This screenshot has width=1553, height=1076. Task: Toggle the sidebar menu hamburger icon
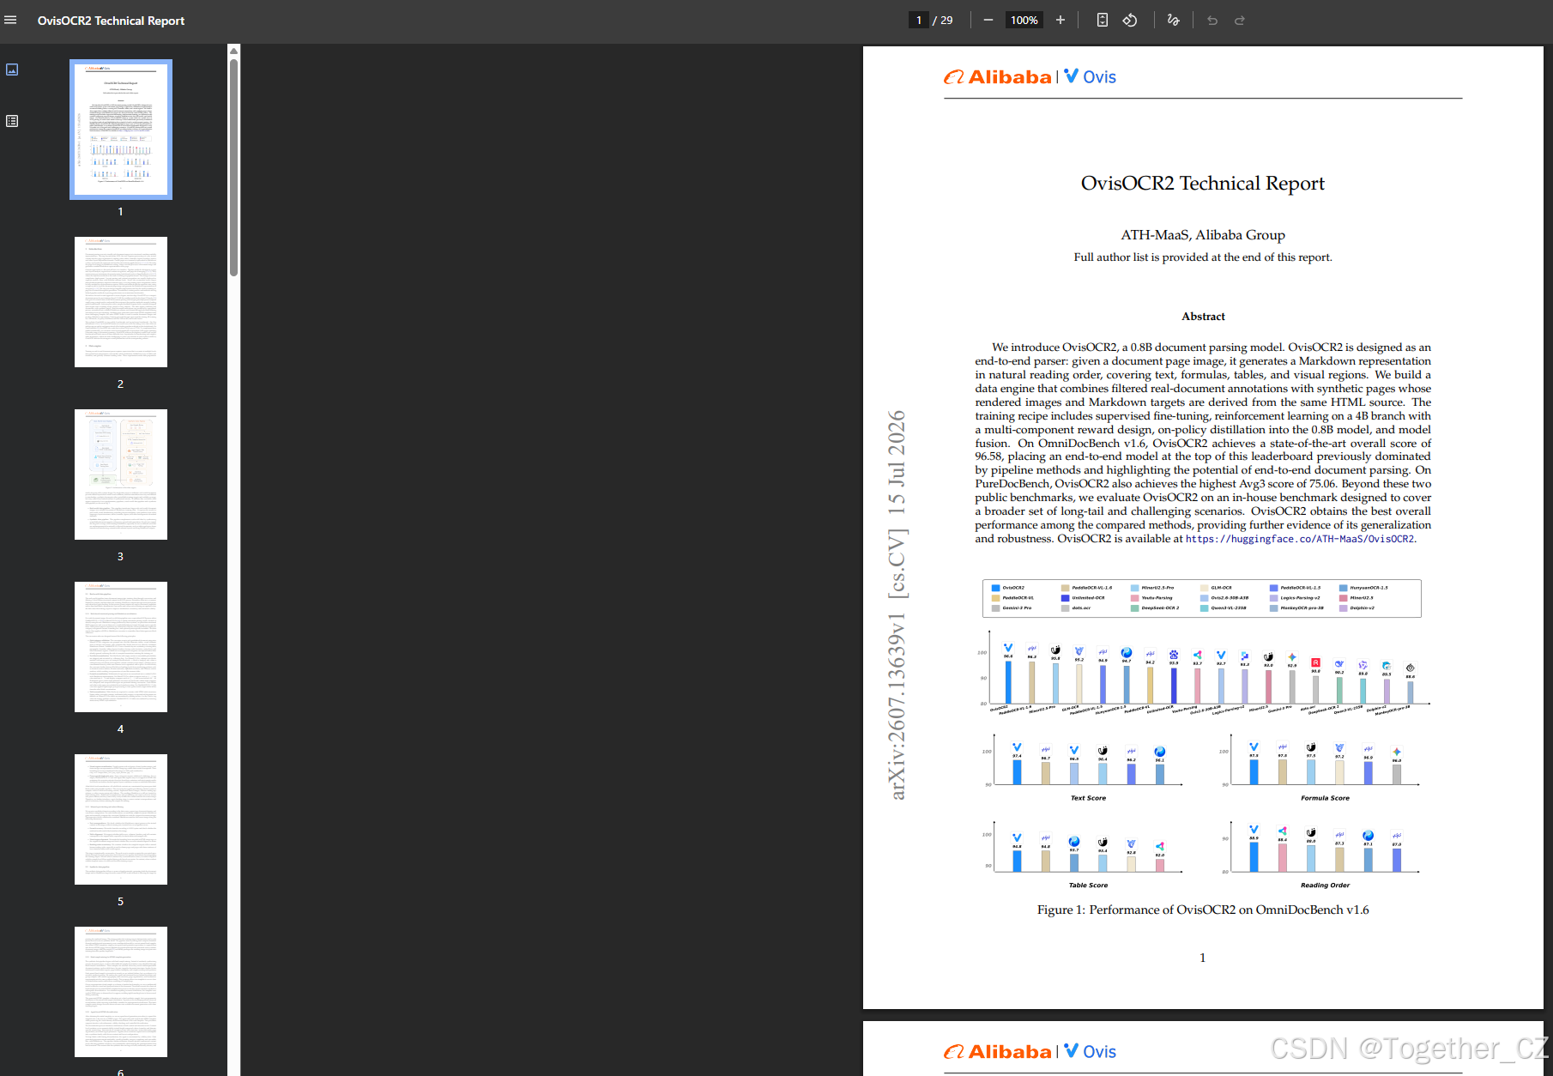coord(10,20)
